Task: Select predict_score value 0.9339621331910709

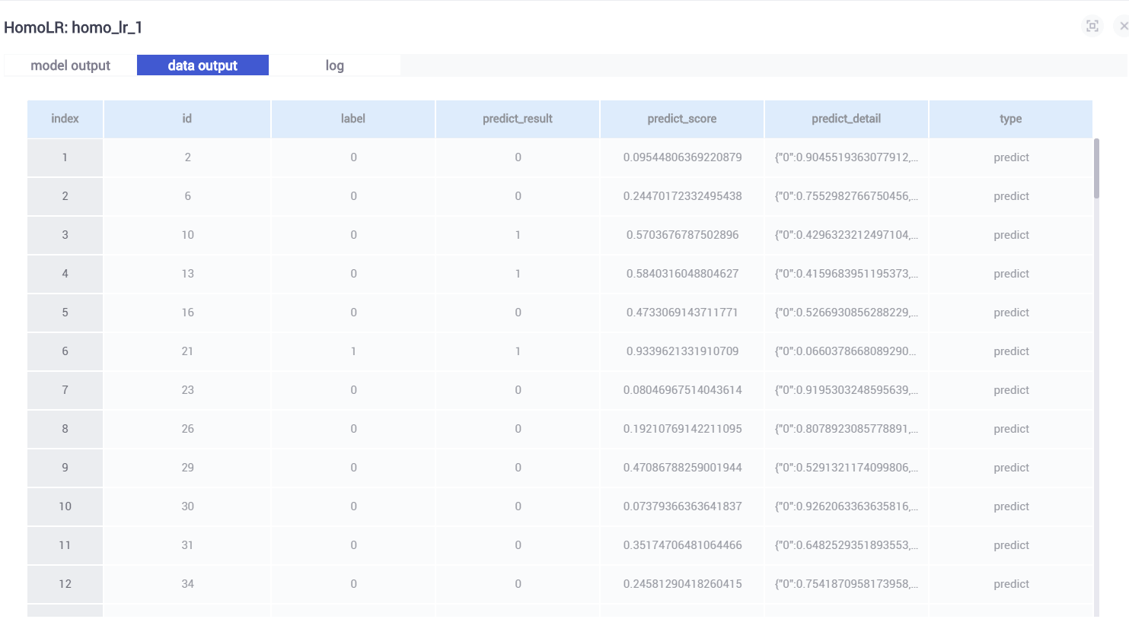Action: click(x=682, y=351)
